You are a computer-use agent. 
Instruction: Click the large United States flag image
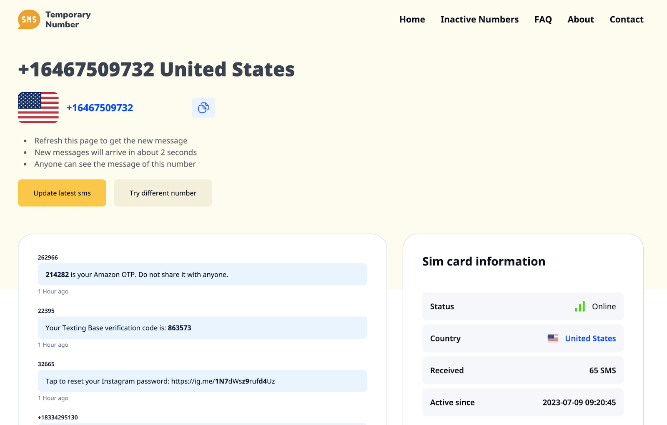(x=38, y=107)
